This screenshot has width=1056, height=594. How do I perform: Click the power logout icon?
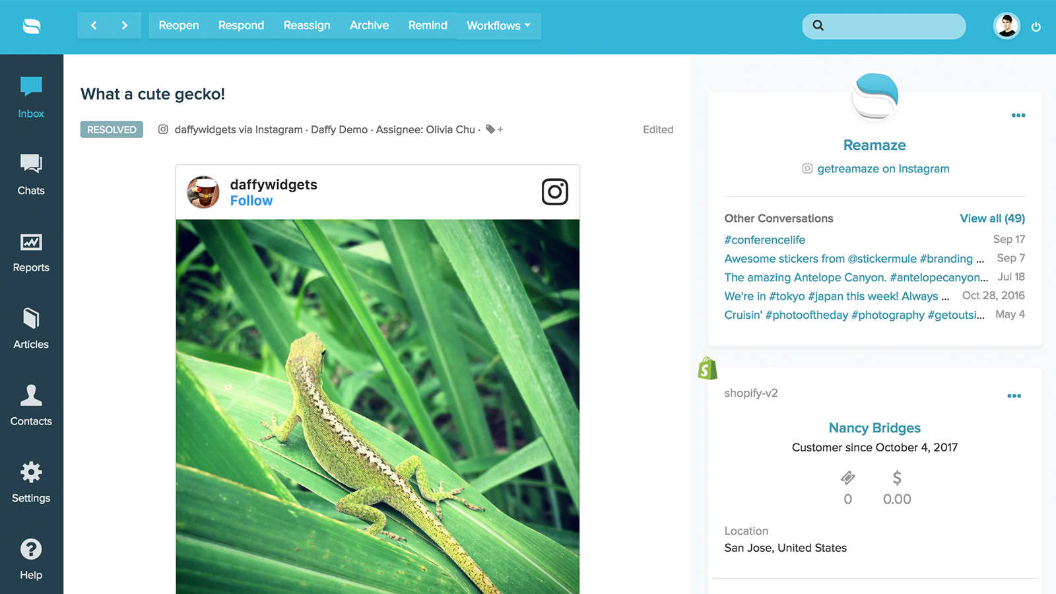click(x=1036, y=26)
